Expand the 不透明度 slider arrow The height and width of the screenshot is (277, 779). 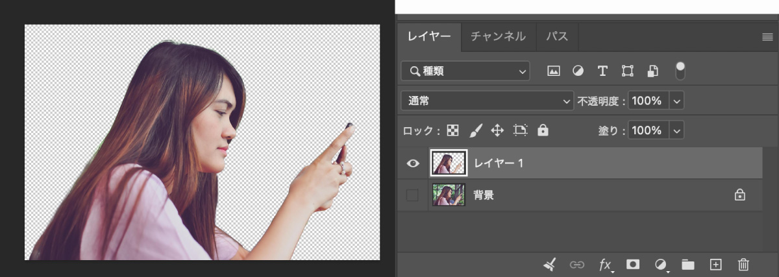click(676, 101)
